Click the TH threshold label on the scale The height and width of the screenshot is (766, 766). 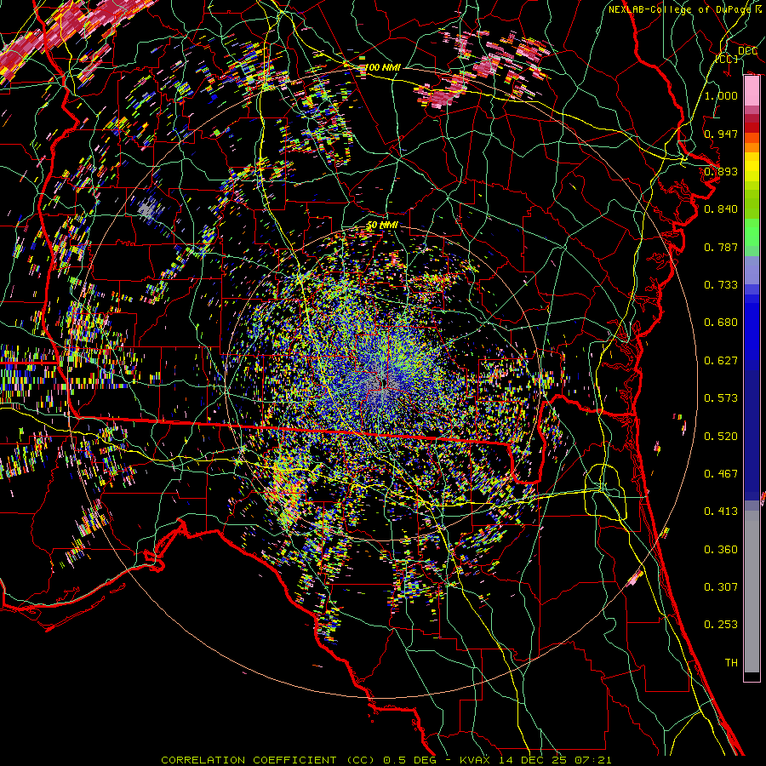pyautogui.click(x=731, y=663)
